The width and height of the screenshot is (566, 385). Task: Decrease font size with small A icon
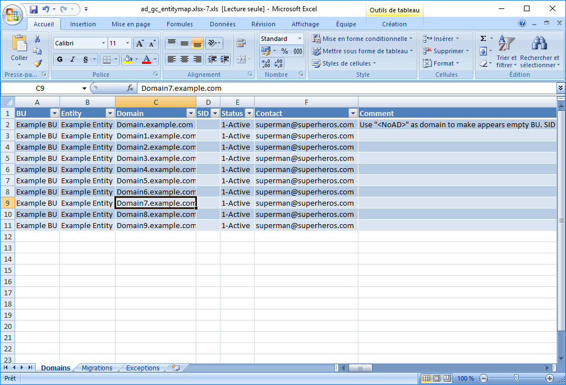click(x=152, y=43)
